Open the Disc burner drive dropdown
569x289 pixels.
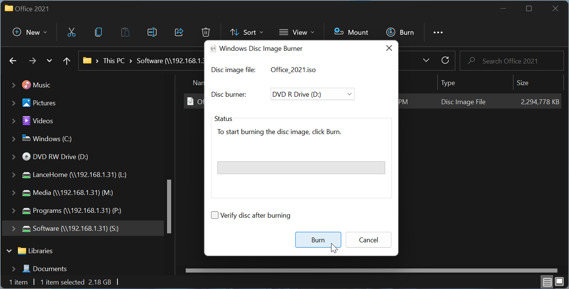click(312, 94)
